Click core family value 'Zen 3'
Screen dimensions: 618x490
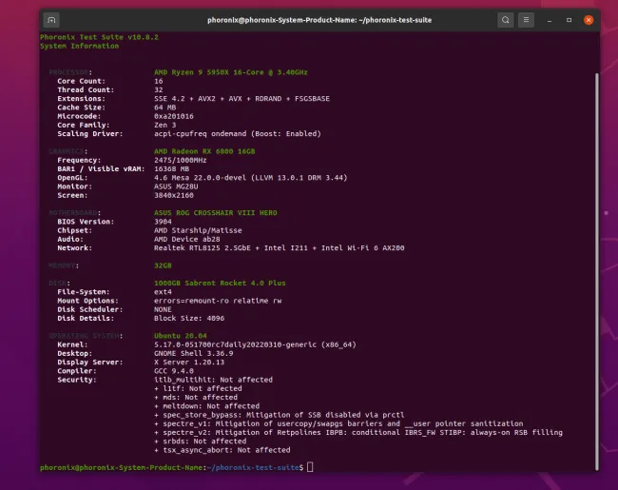[x=164, y=125]
